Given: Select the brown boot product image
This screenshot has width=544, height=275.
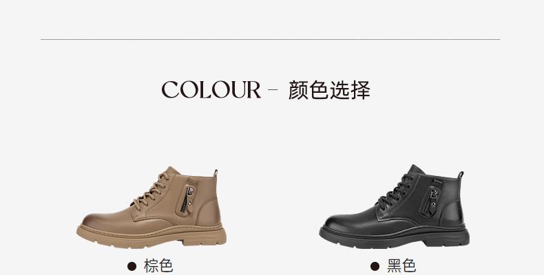Looking at the screenshot, I should [151, 207].
